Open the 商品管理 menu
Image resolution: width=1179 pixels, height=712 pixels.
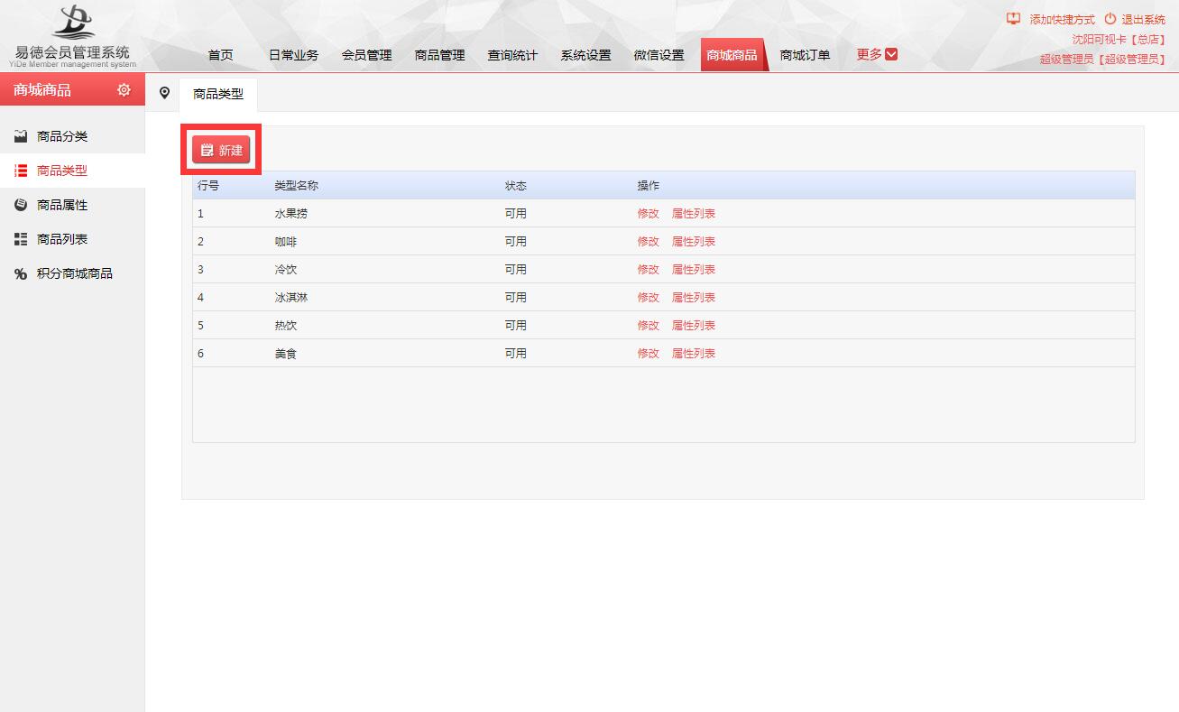(439, 55)
